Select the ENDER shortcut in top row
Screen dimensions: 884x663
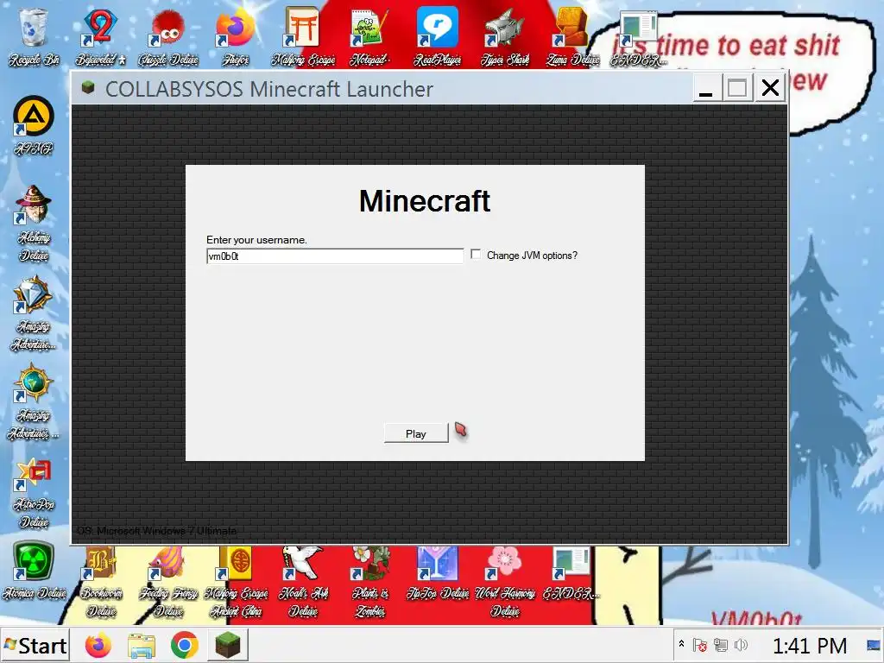(638, 37)
